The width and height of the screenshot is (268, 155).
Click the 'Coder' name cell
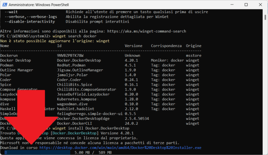[x=6, y=80]
